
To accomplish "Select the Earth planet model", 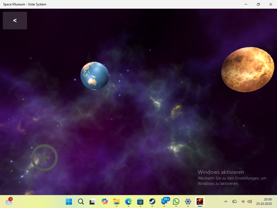I will pyautogui.click(x=95, y=76).
